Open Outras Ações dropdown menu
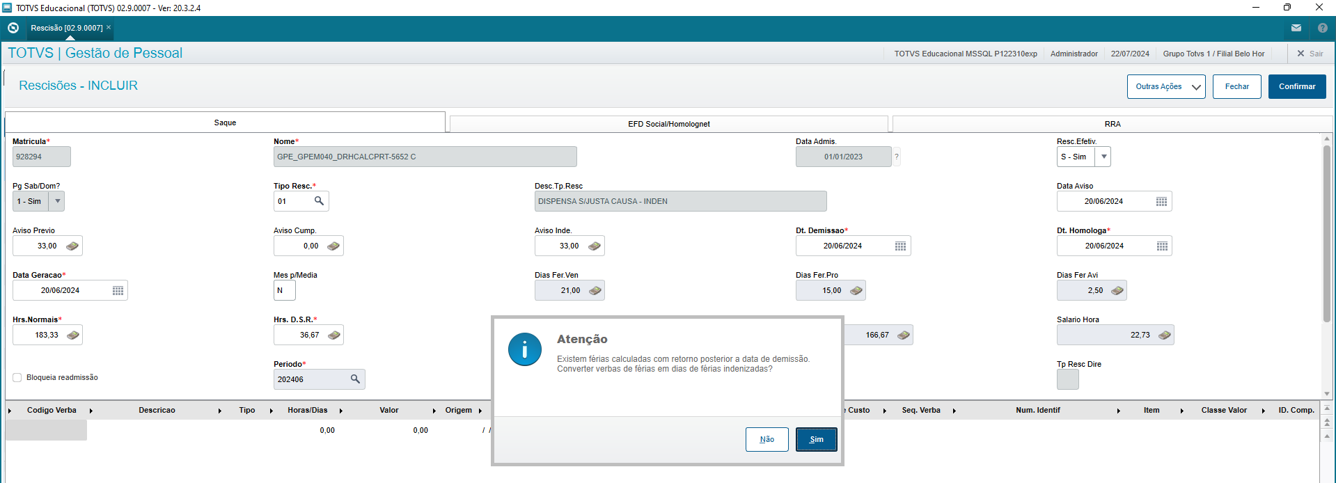Viewport: 1336px width, 483px height. [1166, 86]
